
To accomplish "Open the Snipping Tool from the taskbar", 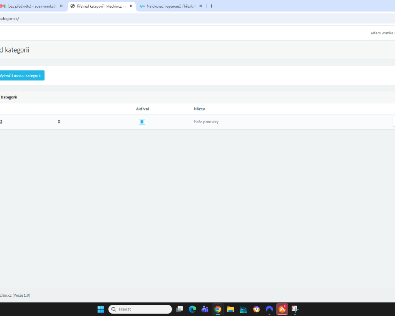I will 295,309.
